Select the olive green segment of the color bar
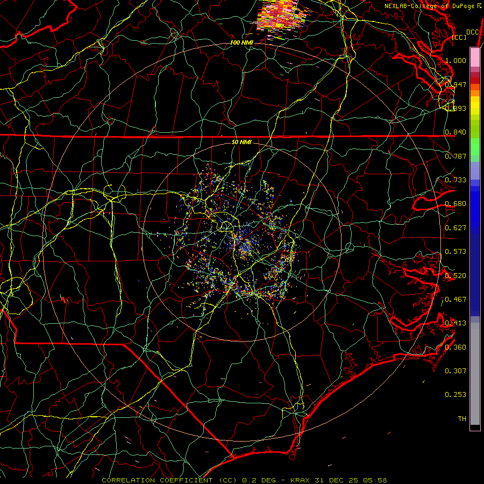The height and width of the screenshot is (484, 484). point(475,129)
